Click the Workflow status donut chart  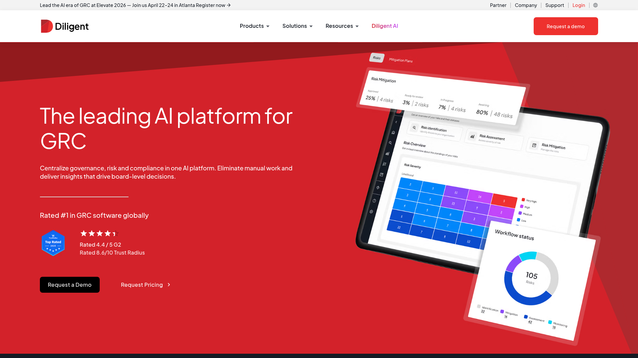(531, 278)
